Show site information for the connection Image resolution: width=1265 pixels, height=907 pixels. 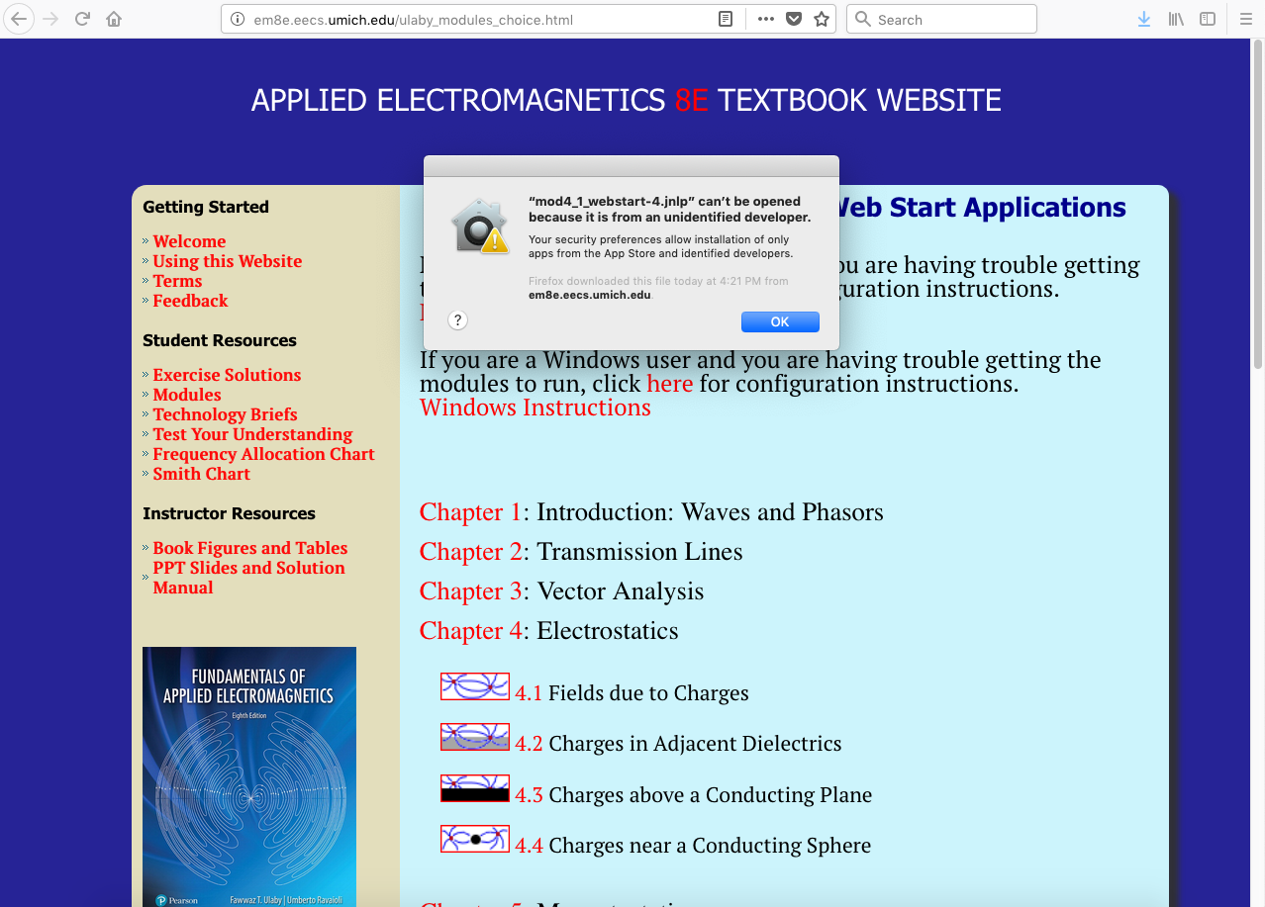click(237, 19)
